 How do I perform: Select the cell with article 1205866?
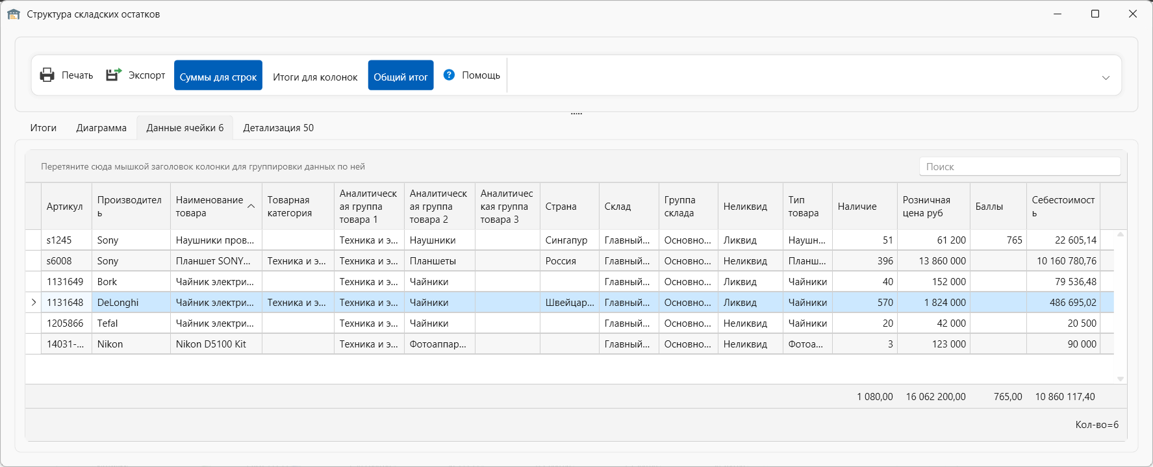[x=66, y=323]
